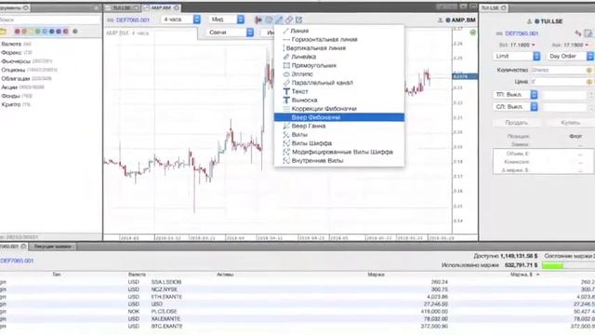The height and width of the screenshot is (335, 595).
Task: Click the link icon in the TUI.LSE order panel
Action: click(x=578, y=33)
